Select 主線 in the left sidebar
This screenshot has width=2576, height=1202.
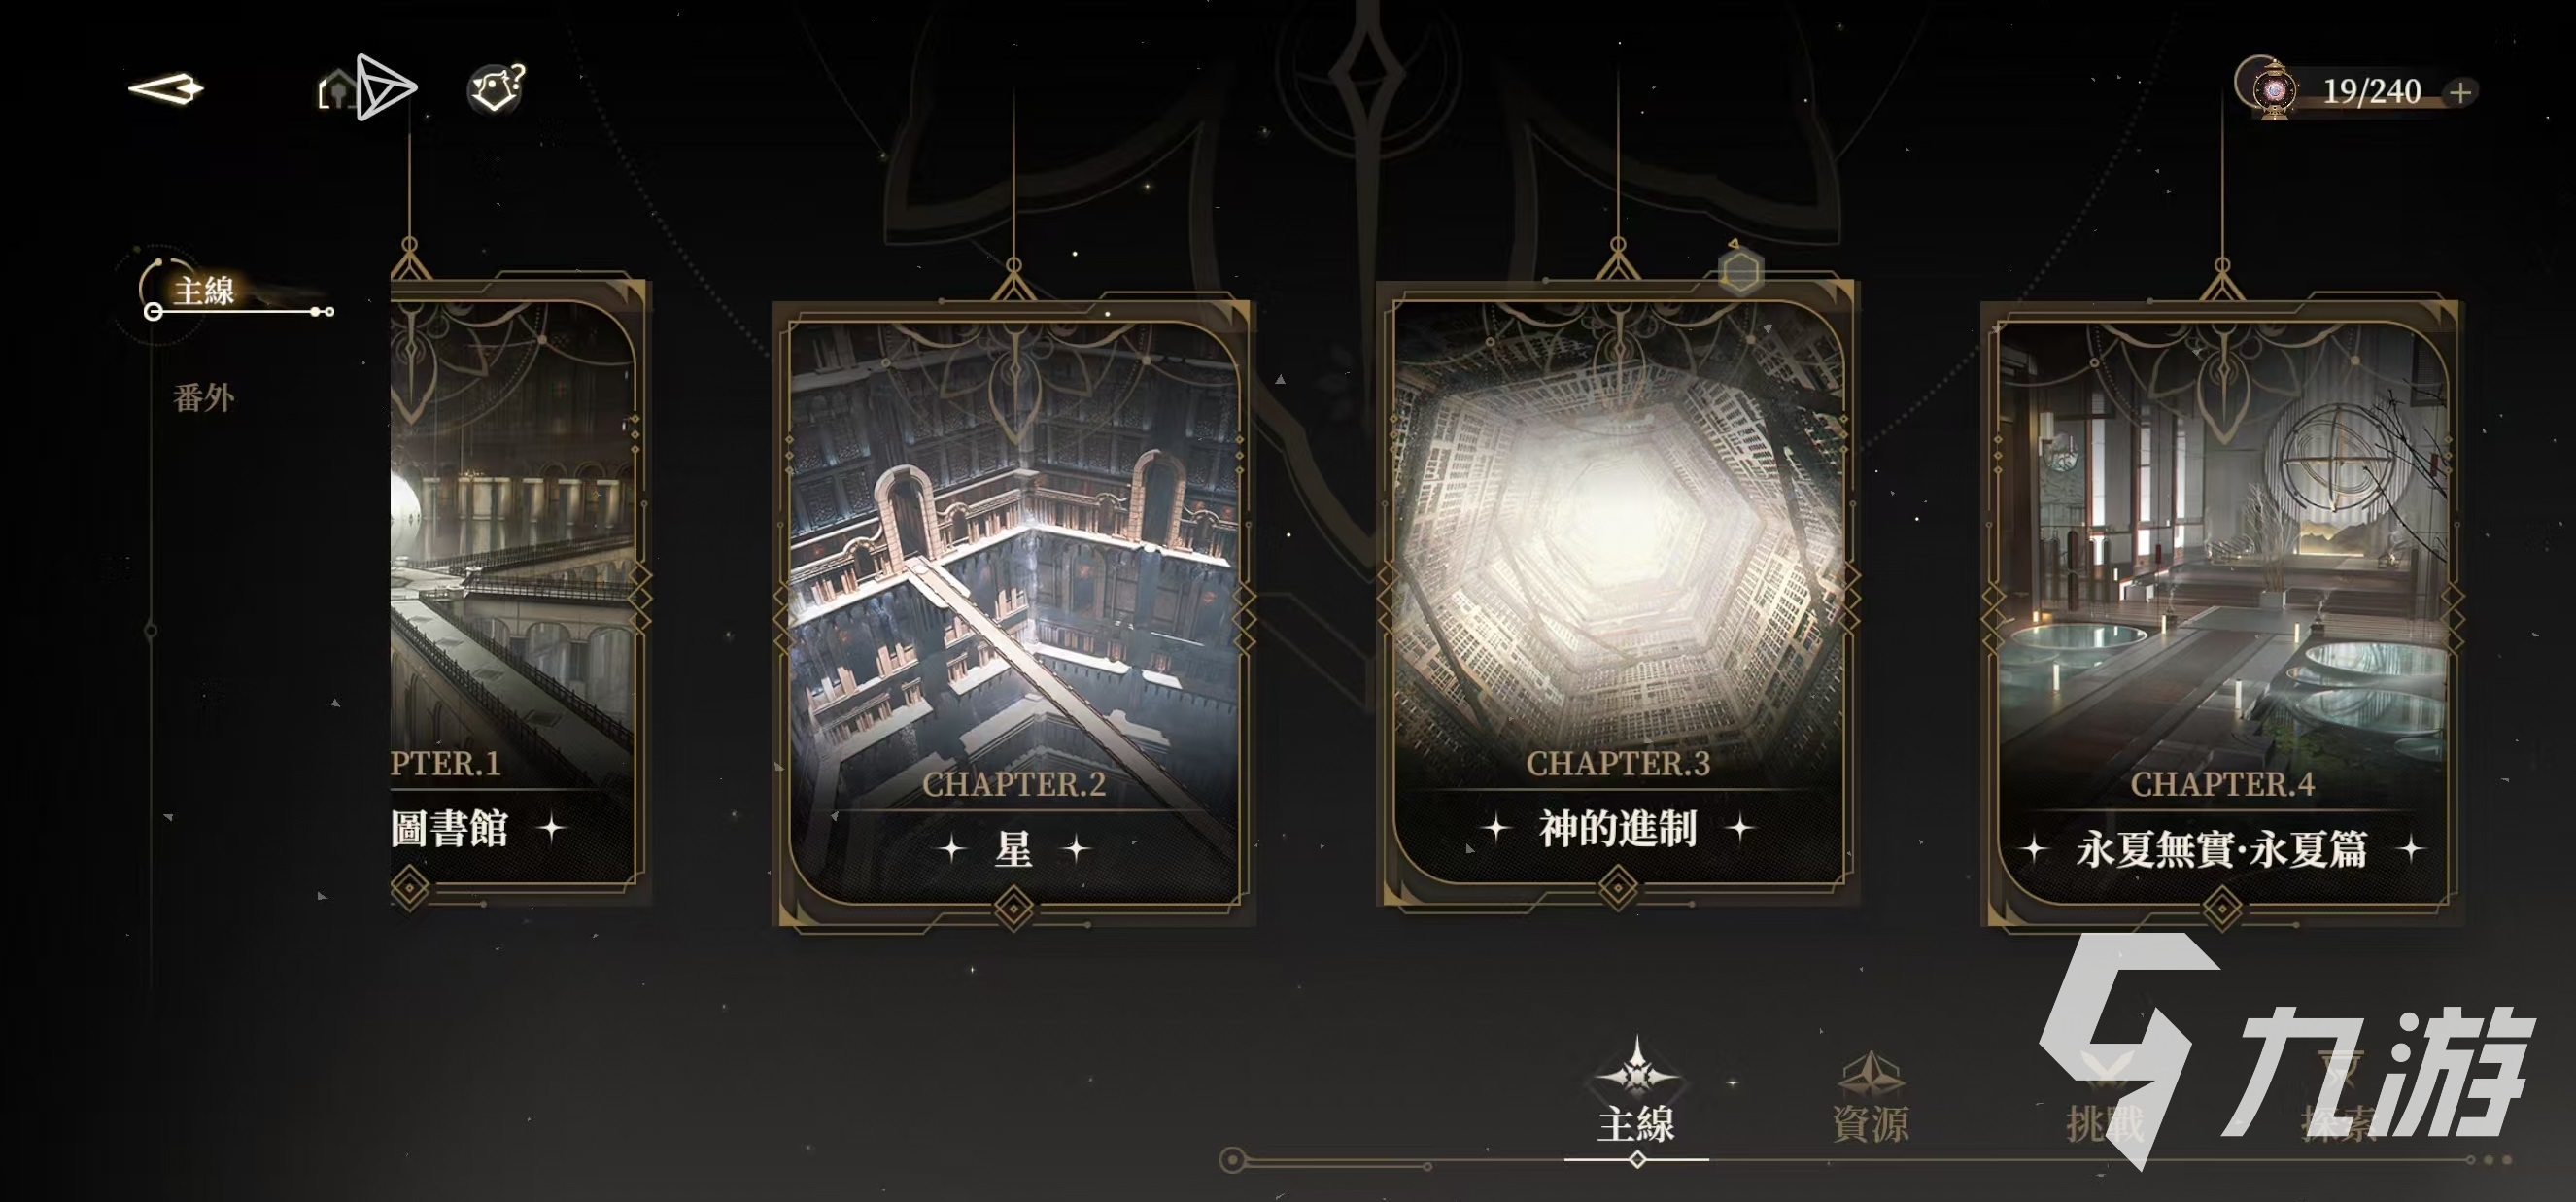pyautogui.click(x=204, y=291)
